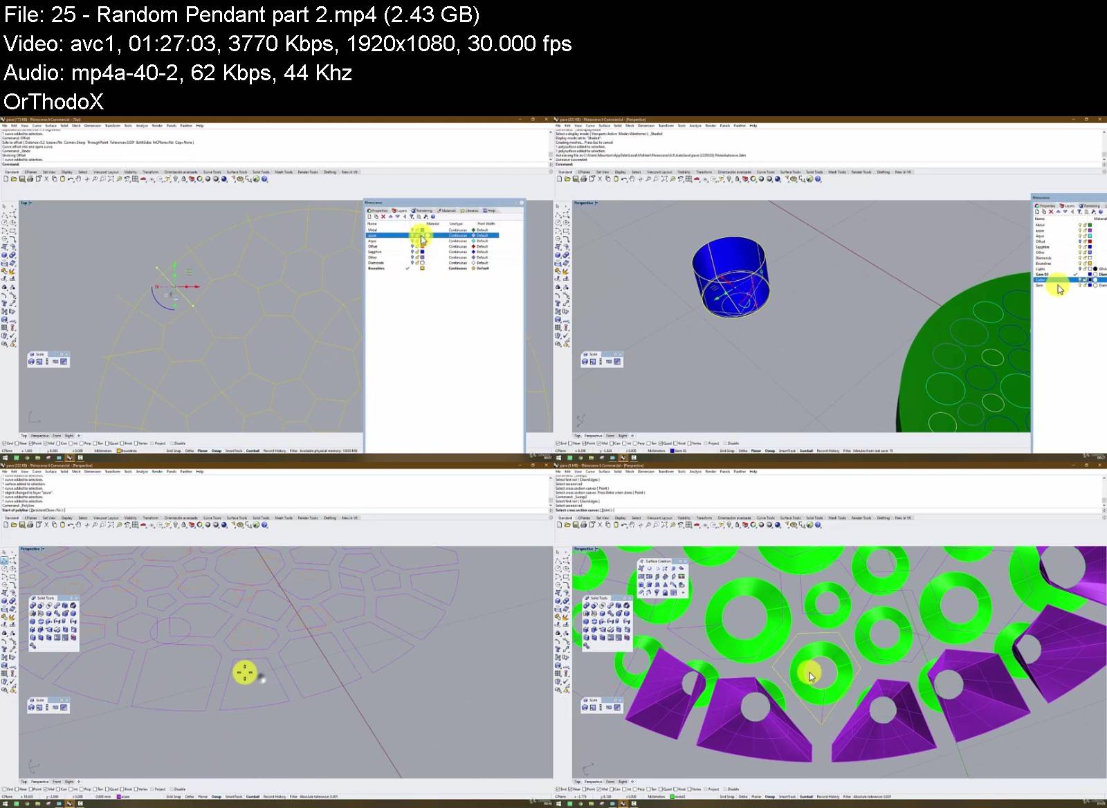Toggle Quad osnap checkbox in bottom-left frame
The height and width of the screenshot is (808, 1107).
[x=107, y=789]
